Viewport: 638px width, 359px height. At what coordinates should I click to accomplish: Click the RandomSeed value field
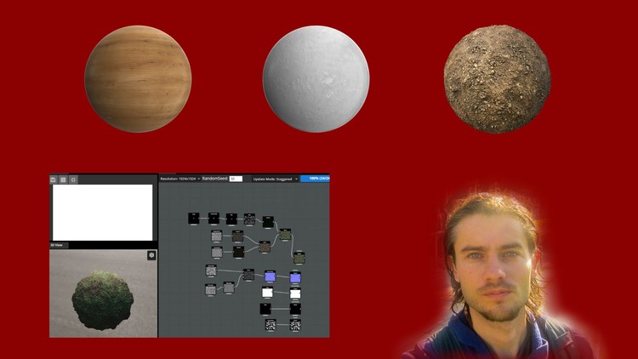pos(236,179)
